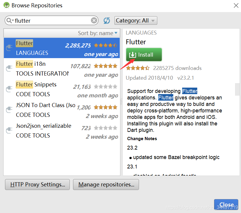Select Flutter plugin in results list
This screenshot has height=213, width=241.
coord(62,48)
